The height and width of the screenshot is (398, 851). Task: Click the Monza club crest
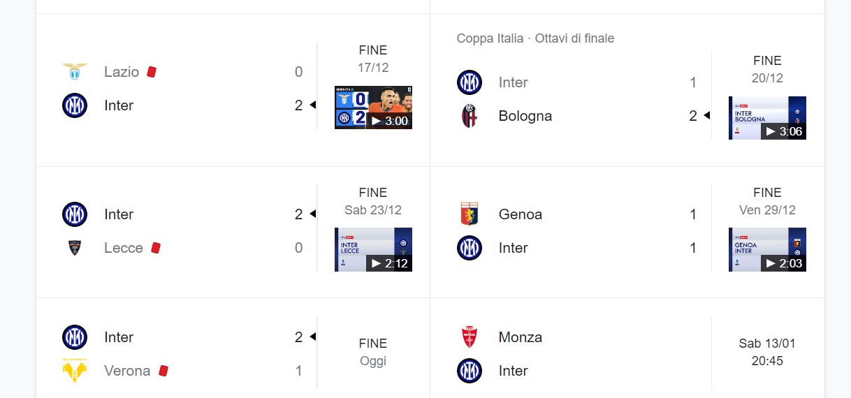[x=470, y=337]
